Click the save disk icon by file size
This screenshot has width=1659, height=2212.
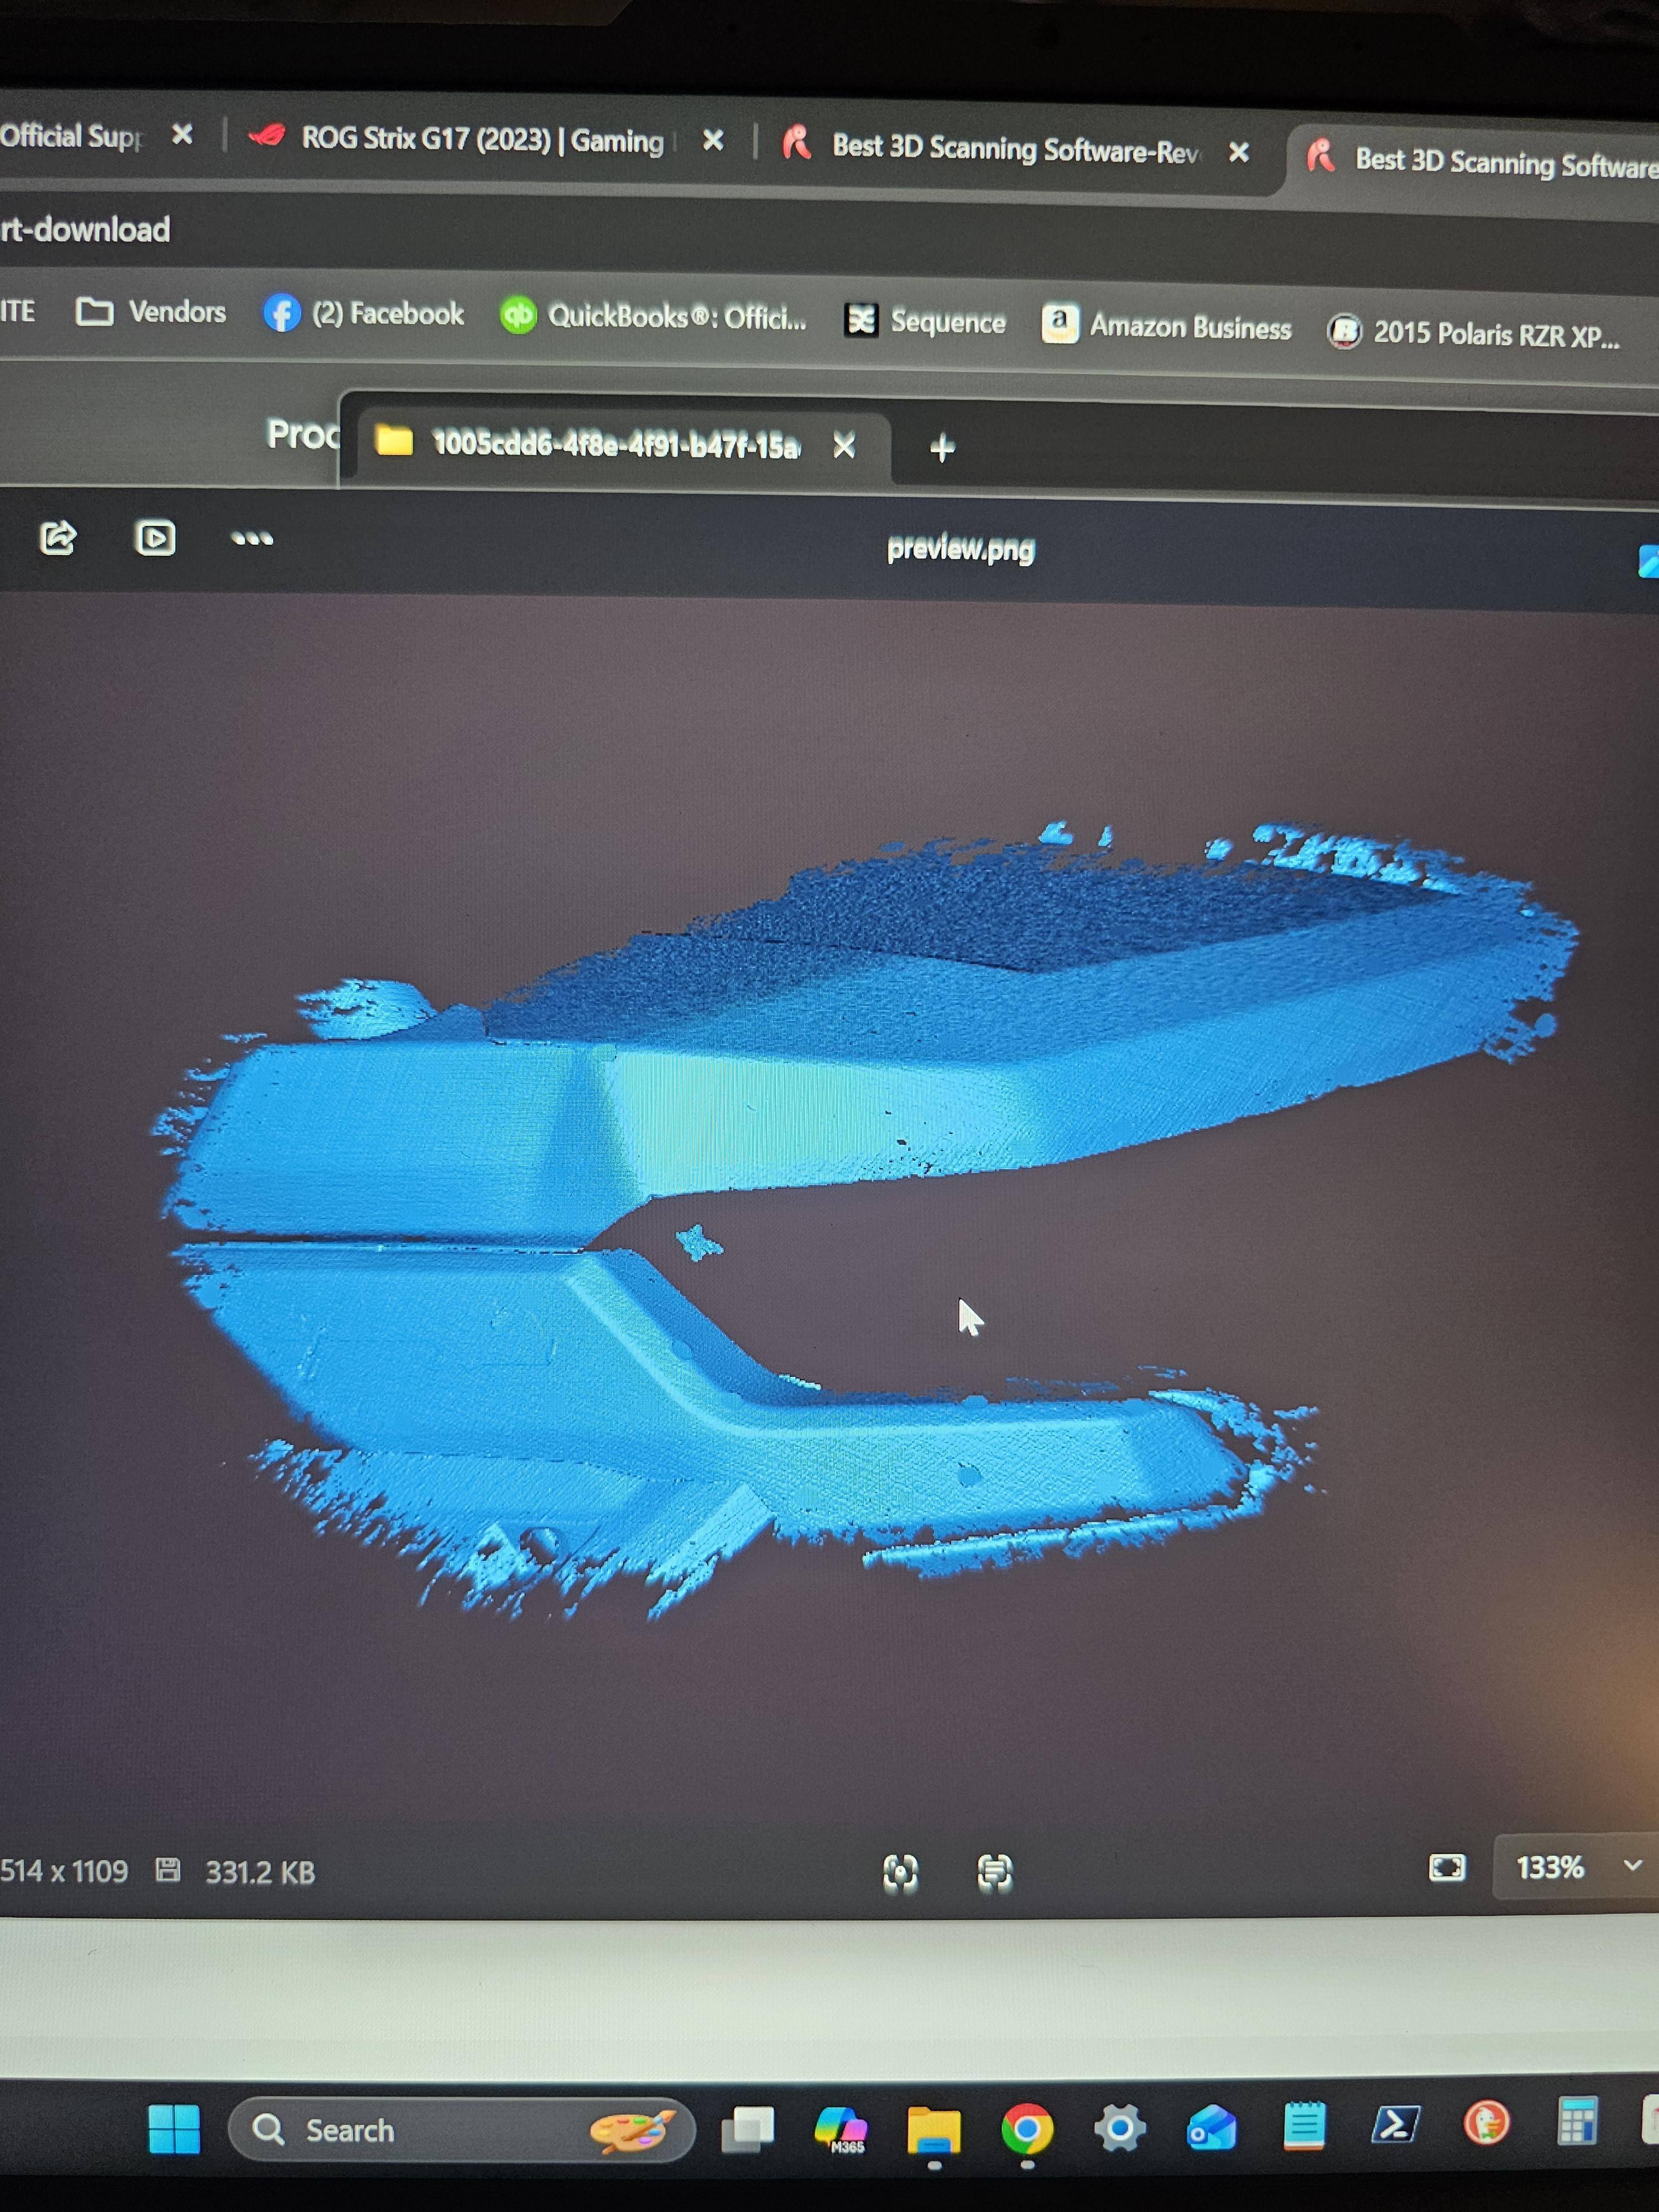(168, 1870)
